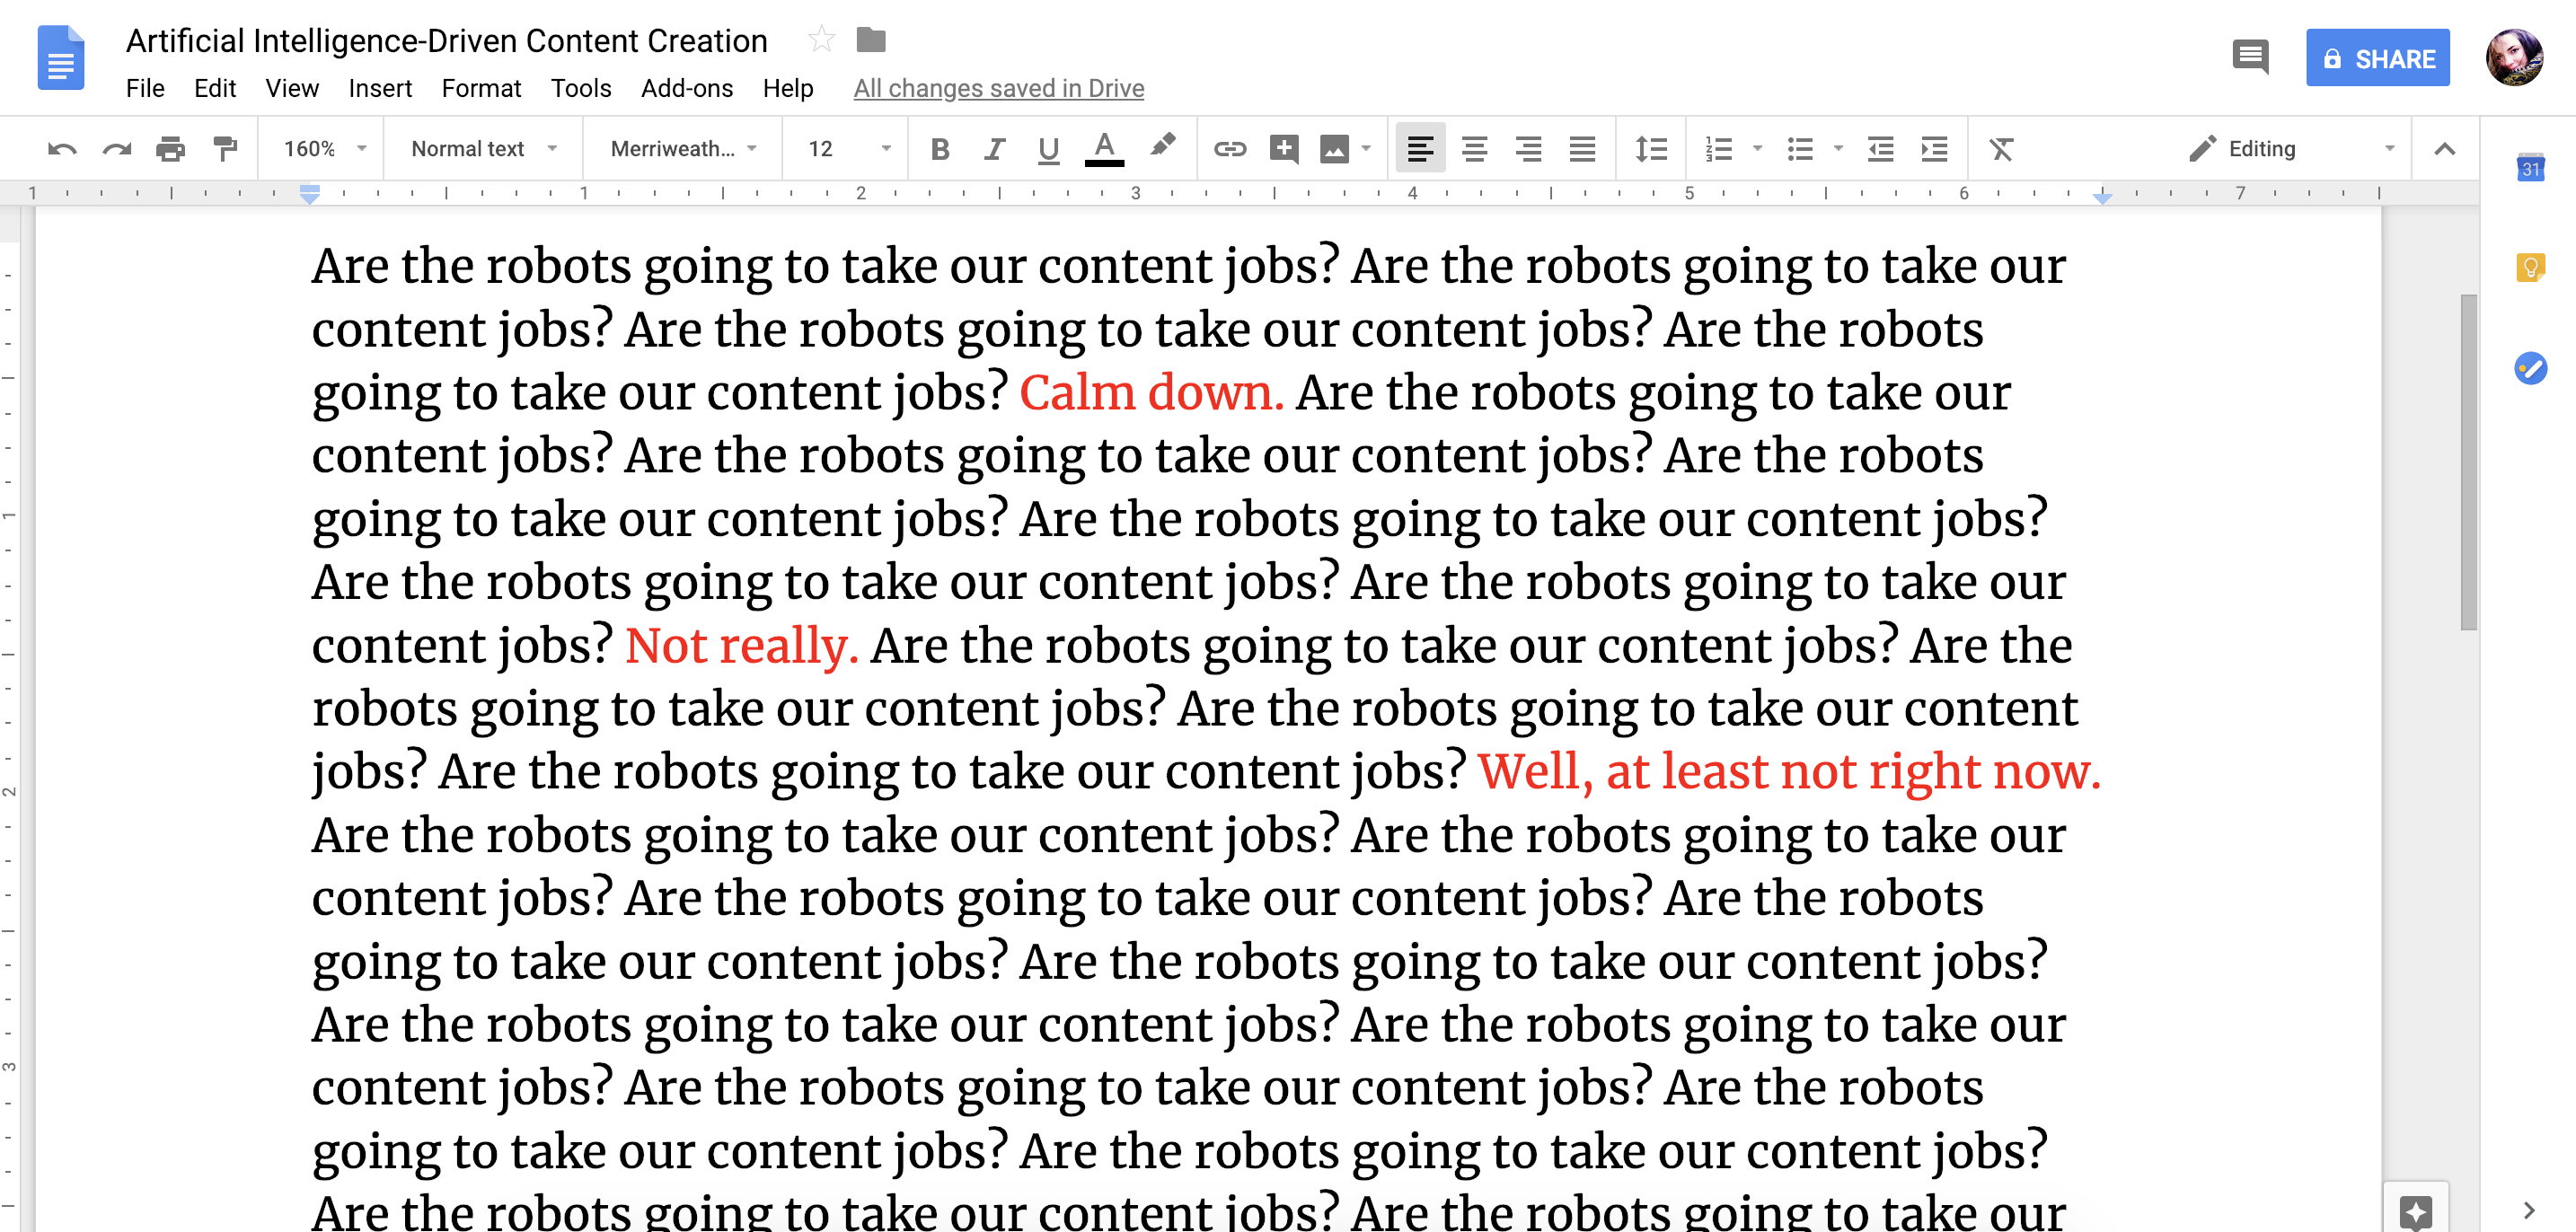
Task: Toggle italic formatting
Action: [994, 149]
